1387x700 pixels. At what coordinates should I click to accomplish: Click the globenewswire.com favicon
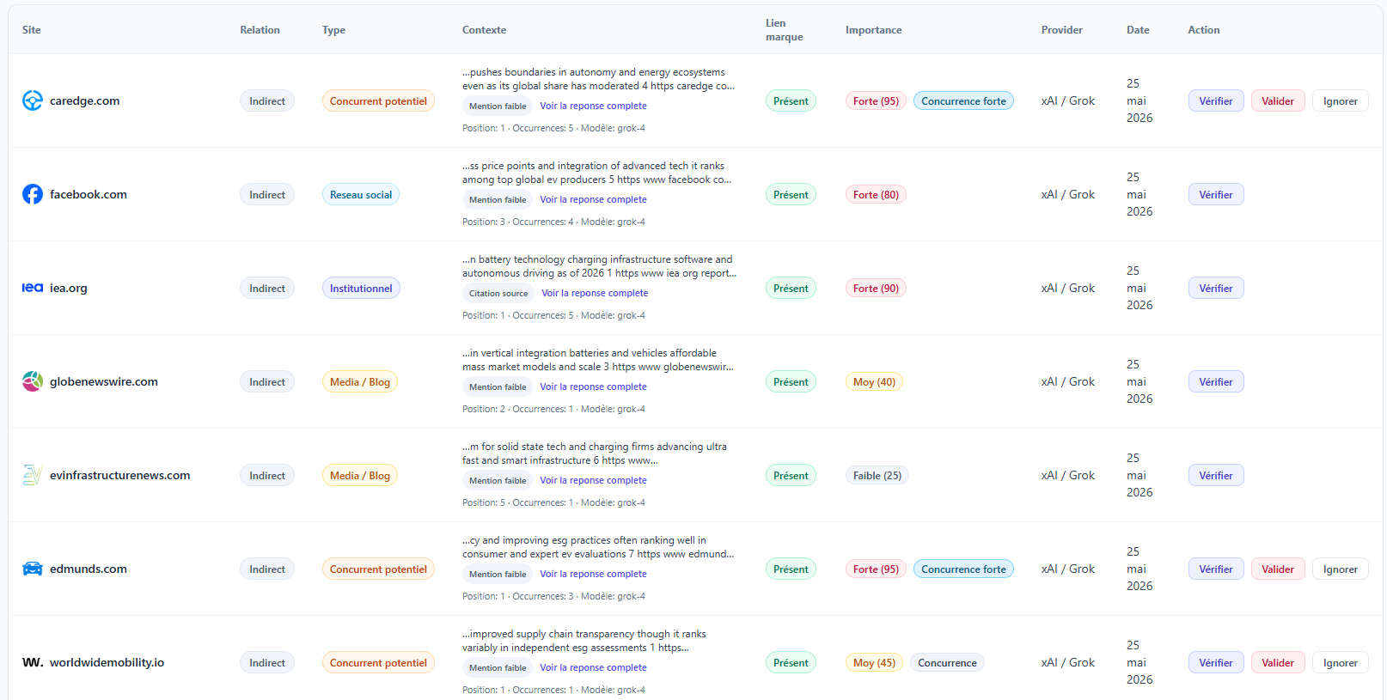click(x=33, y=381)
